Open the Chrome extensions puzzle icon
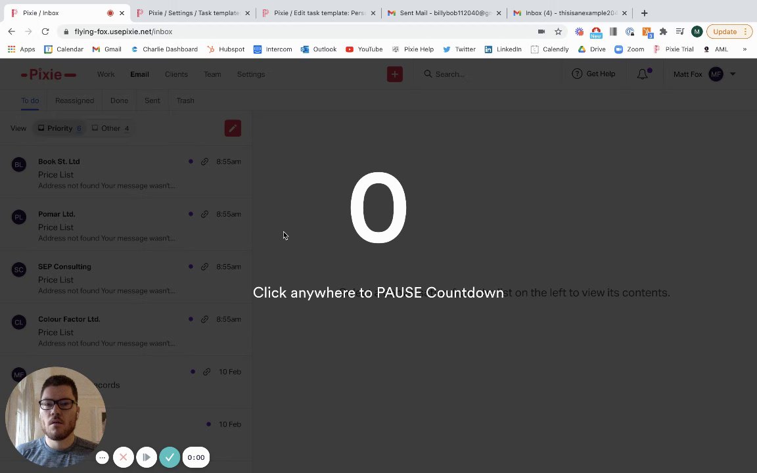 click(663, 32)
